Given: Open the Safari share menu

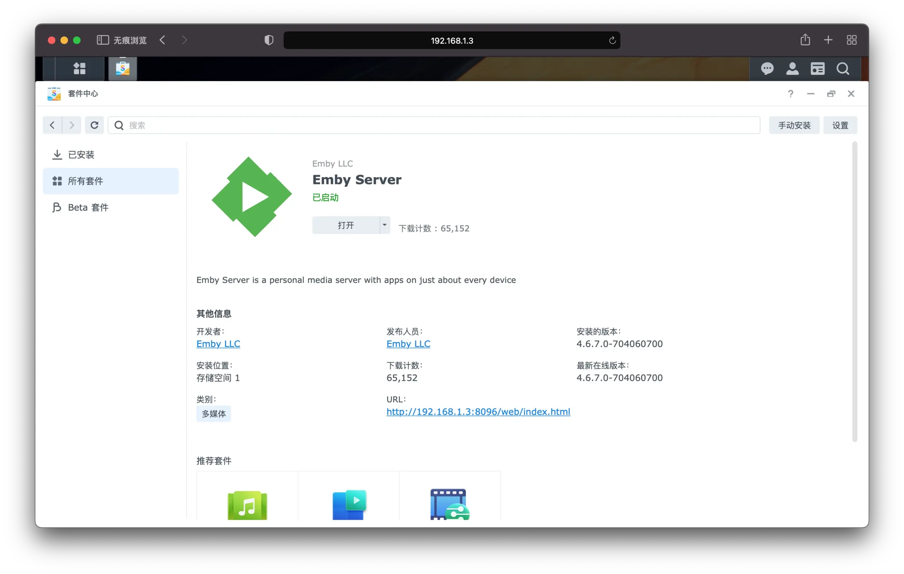Looking at the screenshot, I should point(805,39).
